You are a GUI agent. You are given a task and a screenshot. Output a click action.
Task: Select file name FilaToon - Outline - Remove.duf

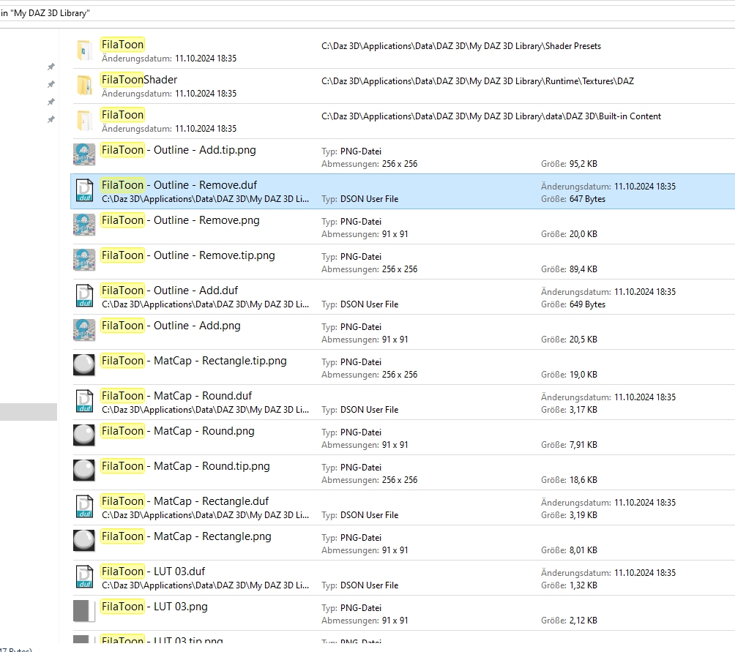(x=179, y=185)
